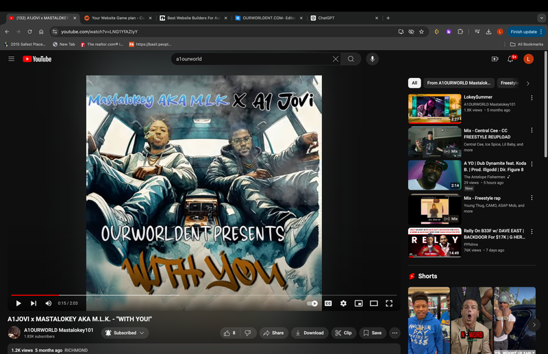
Task: Seek on the video progress bar
Action: point(203,295)
